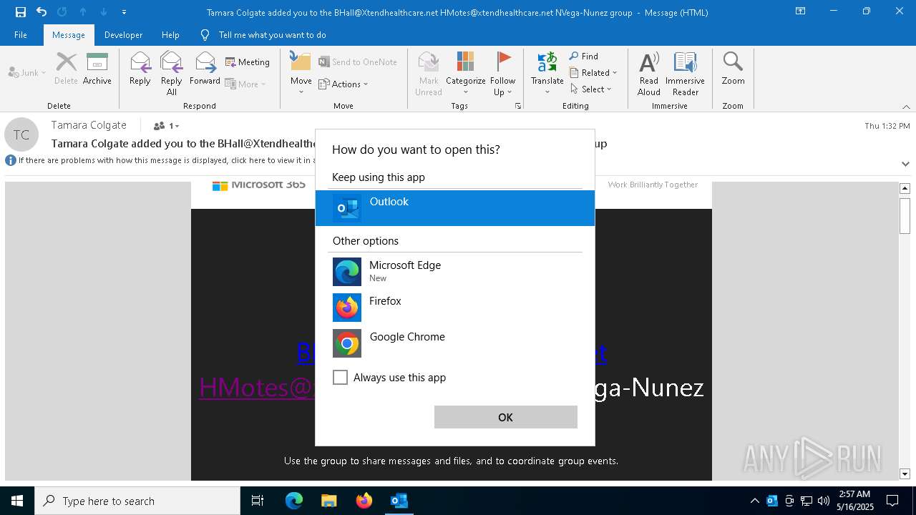916x515 pixels.
Task: Open Firefox from the taskbar
Action: pyautogui.click(x=364, y=501)
